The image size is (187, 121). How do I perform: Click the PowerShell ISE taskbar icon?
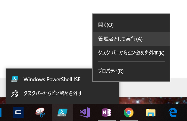click(x=62, y=112)
